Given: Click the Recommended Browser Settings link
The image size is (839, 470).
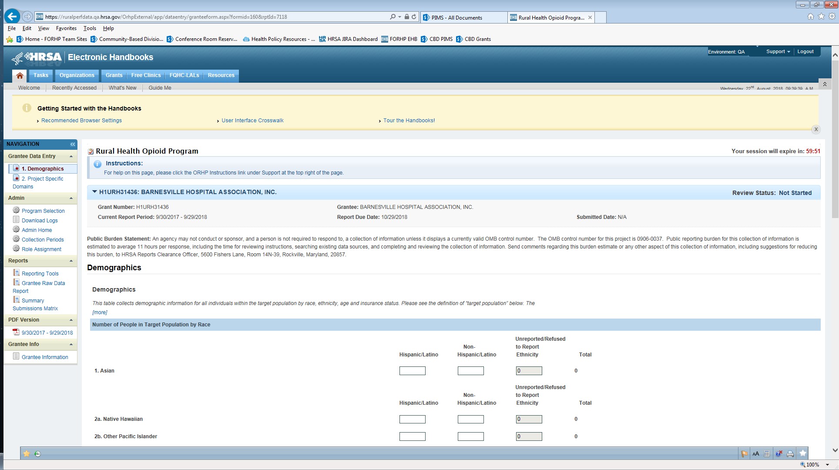Looking at the screenshot, I should 81,121.
